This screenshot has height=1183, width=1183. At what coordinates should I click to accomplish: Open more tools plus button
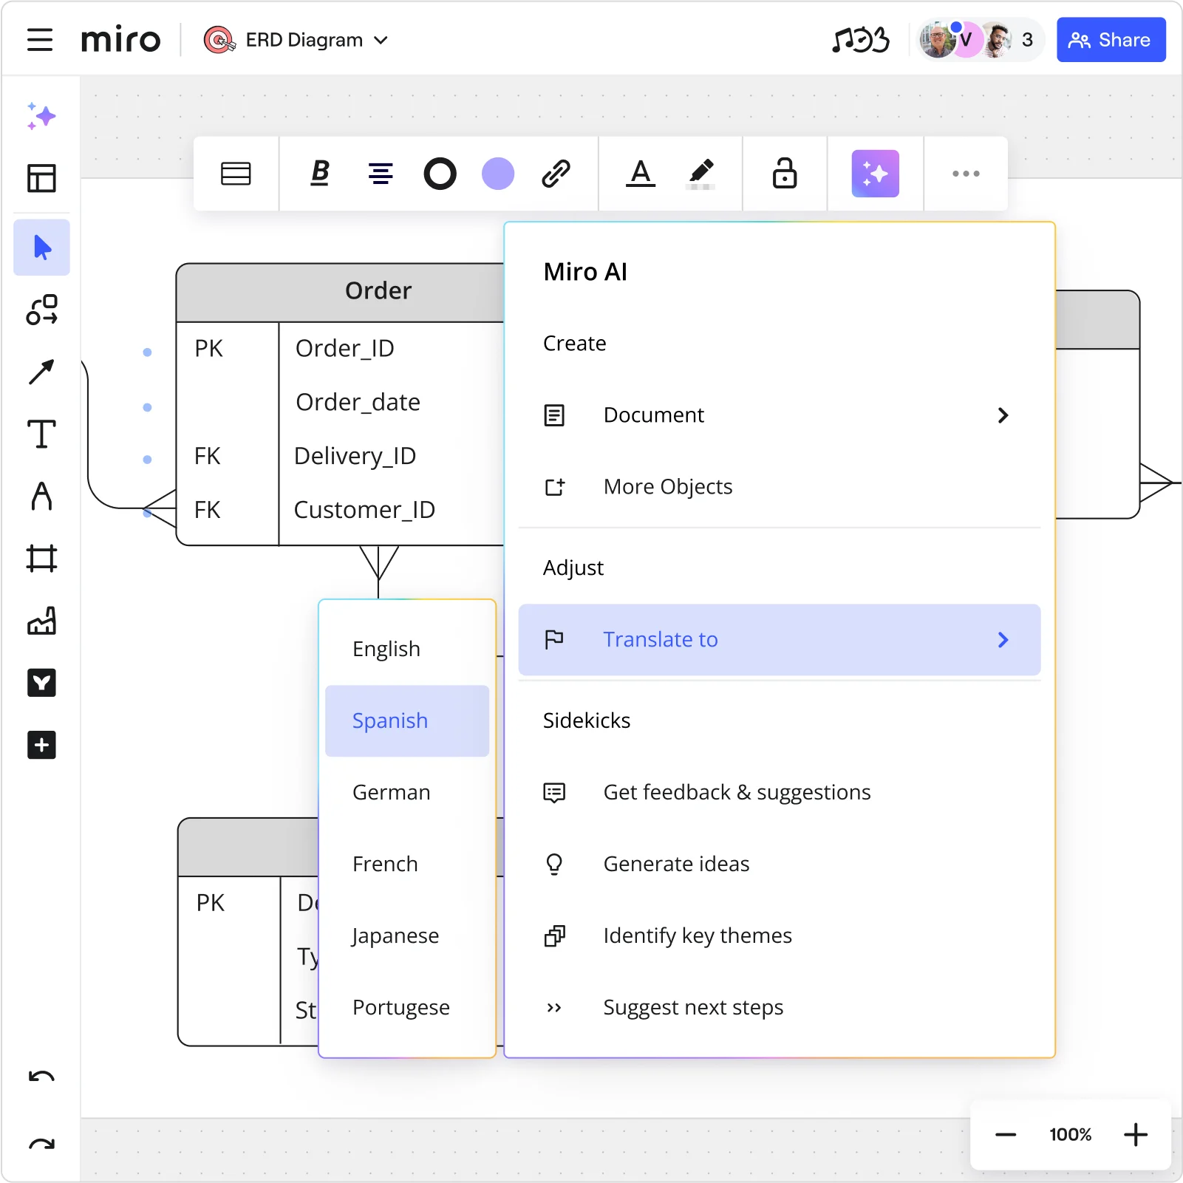pos(41,745)
